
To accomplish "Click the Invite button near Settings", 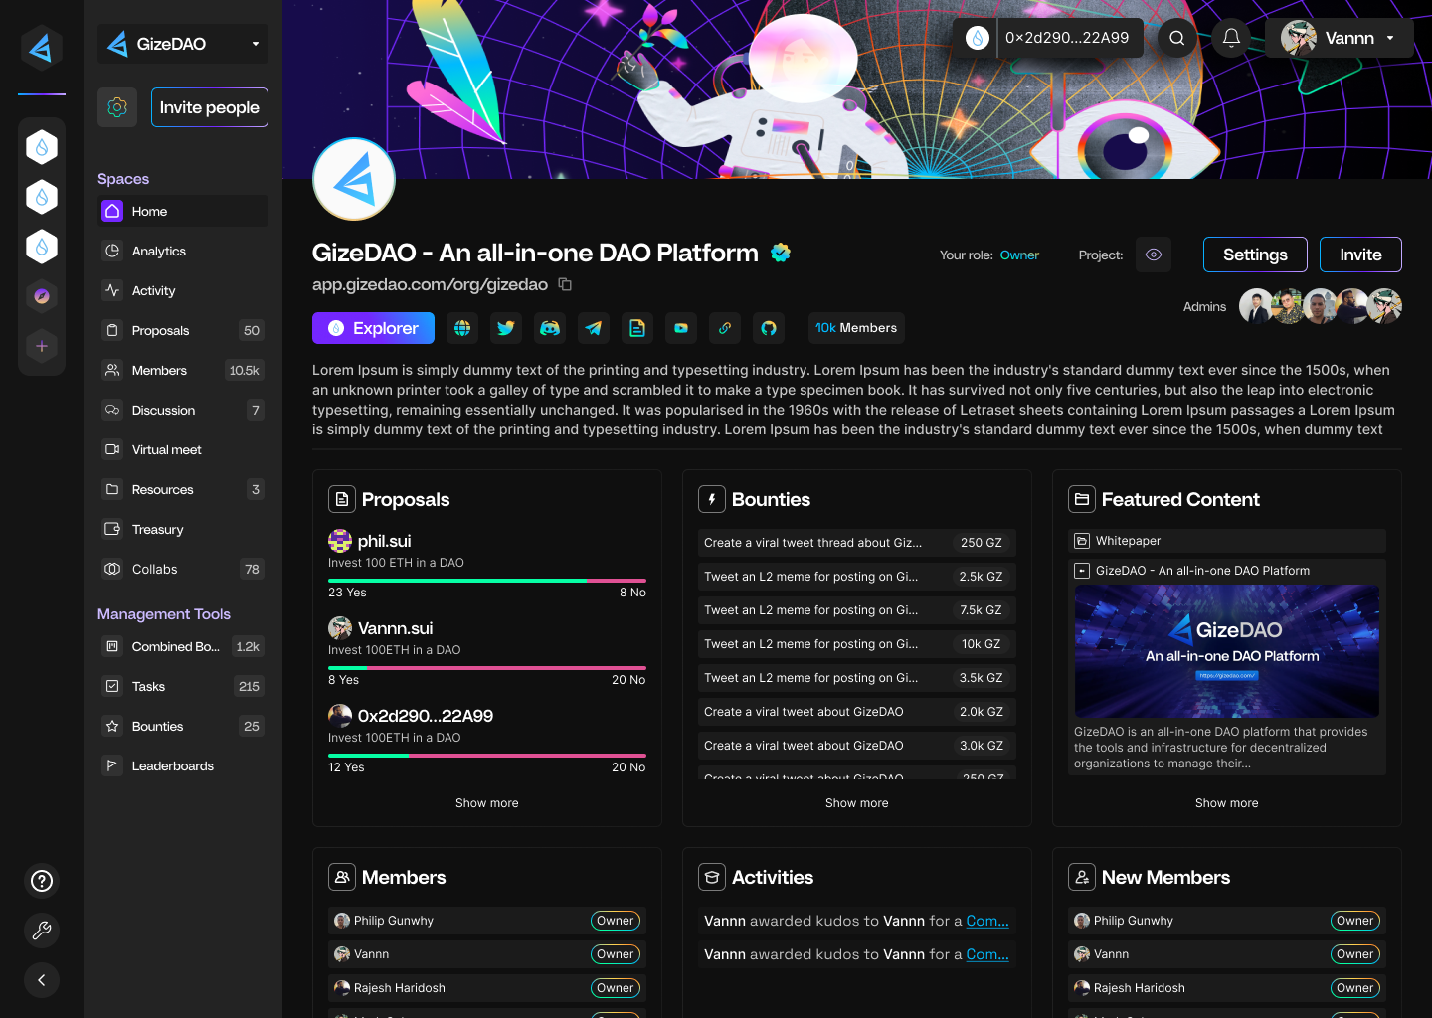I will (1360, 254).
